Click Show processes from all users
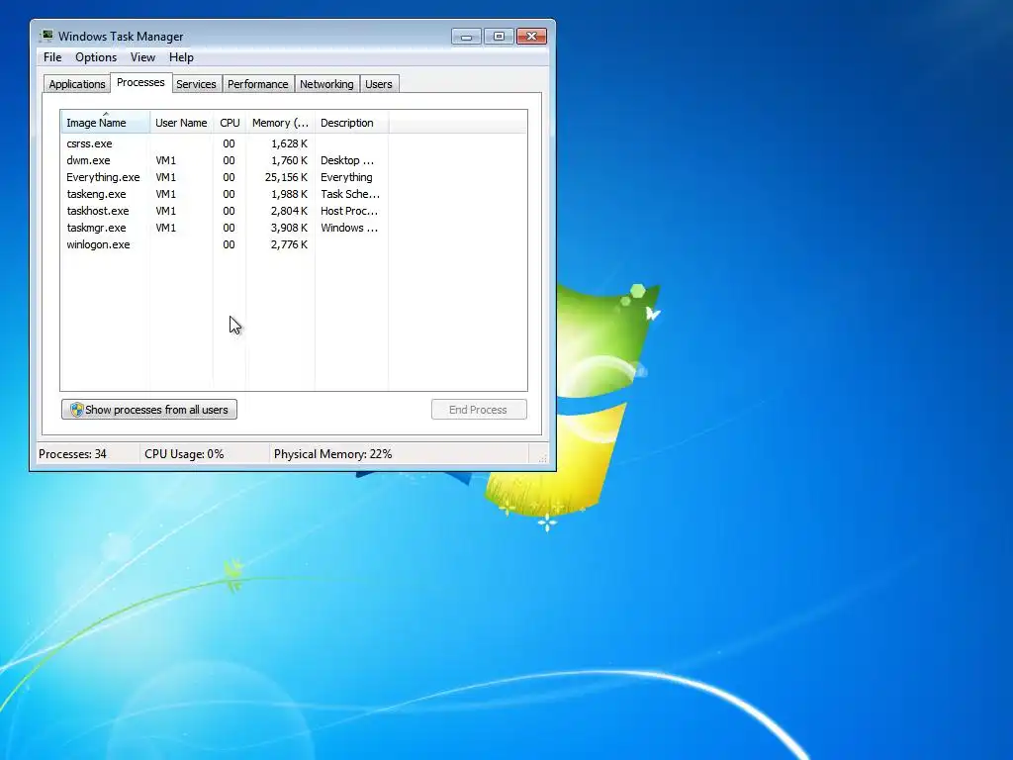The width and height of the screenshot is (1013, 760). coord(149,410)
